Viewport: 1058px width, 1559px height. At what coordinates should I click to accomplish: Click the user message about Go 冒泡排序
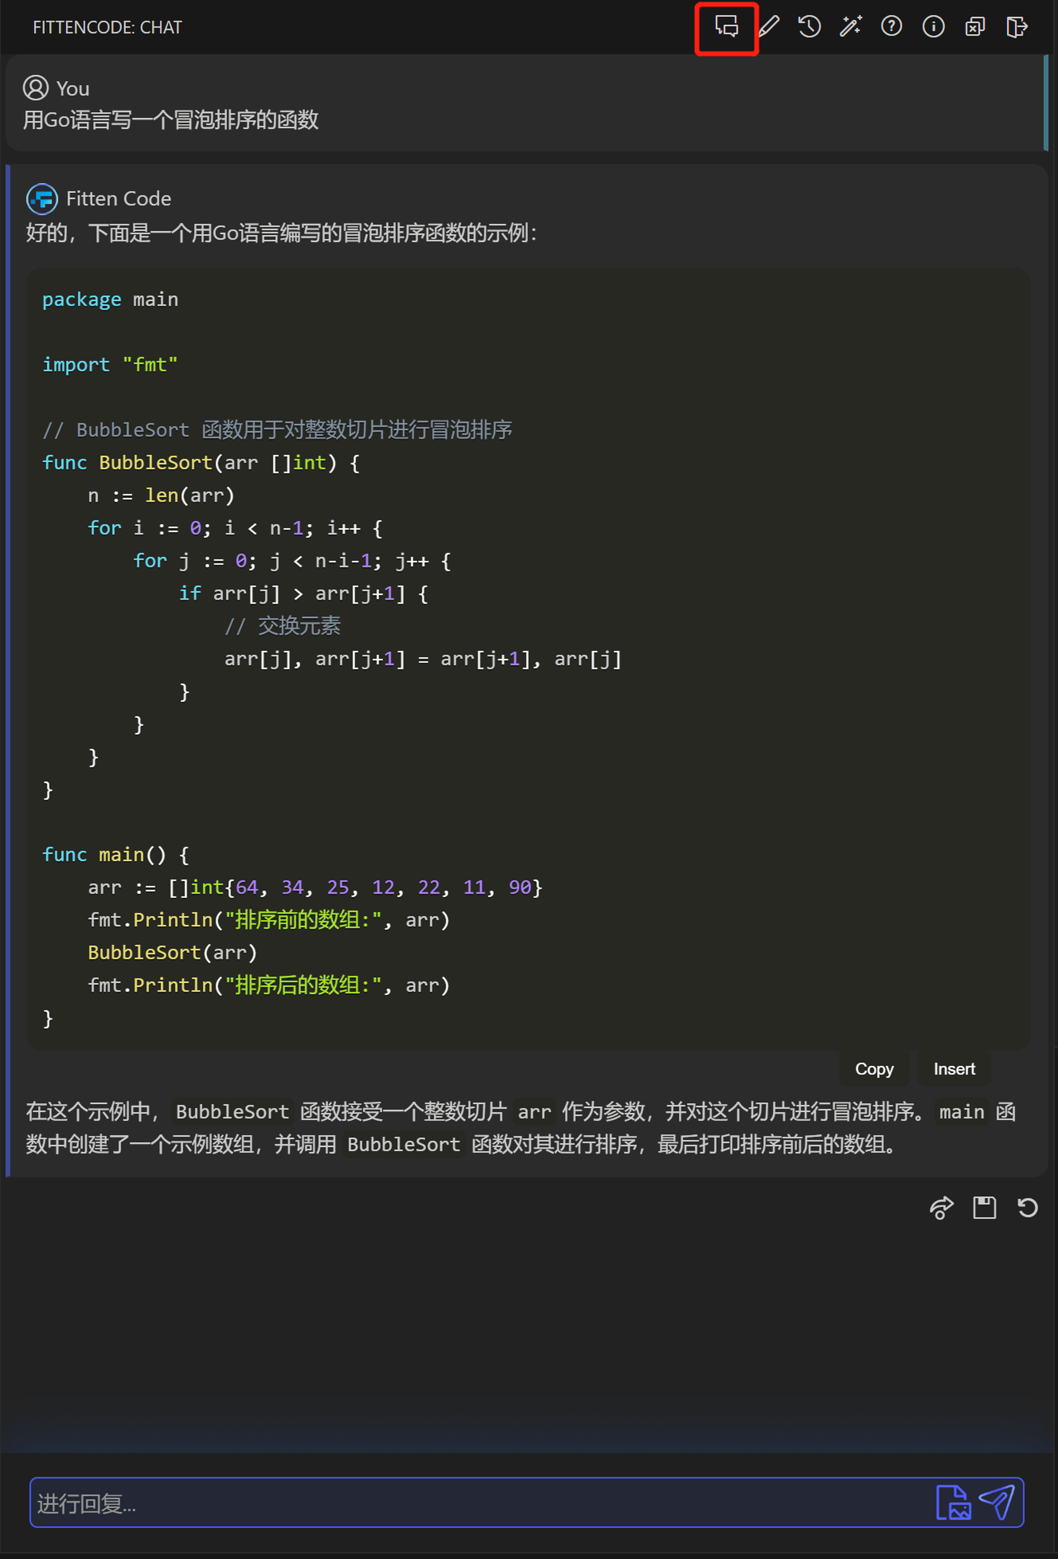[171, 120]
